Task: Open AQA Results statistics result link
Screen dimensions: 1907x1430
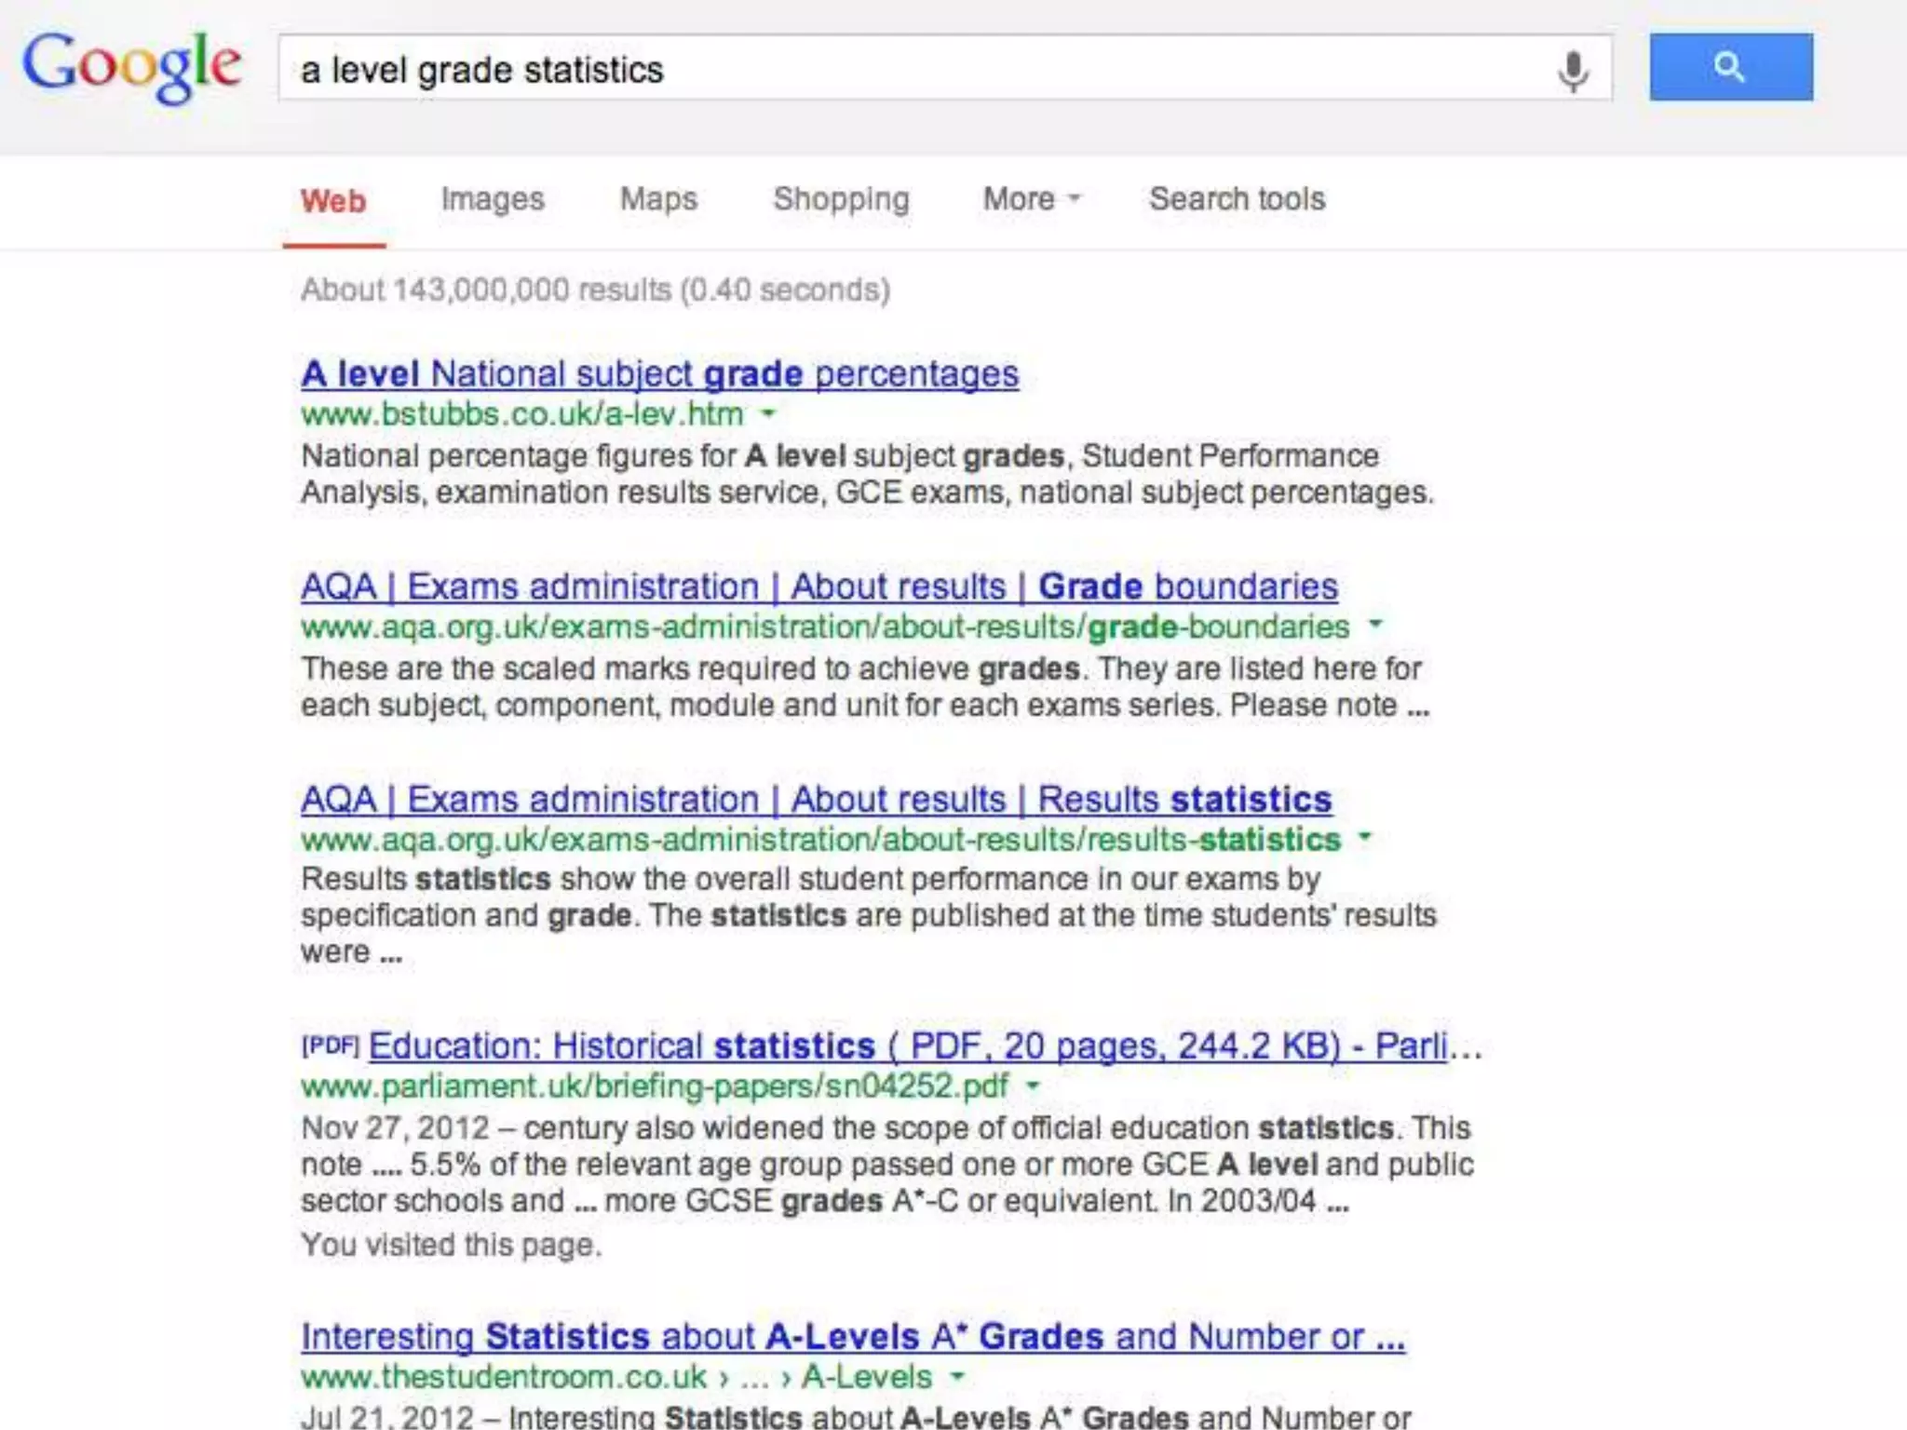Action: (816, 800)
